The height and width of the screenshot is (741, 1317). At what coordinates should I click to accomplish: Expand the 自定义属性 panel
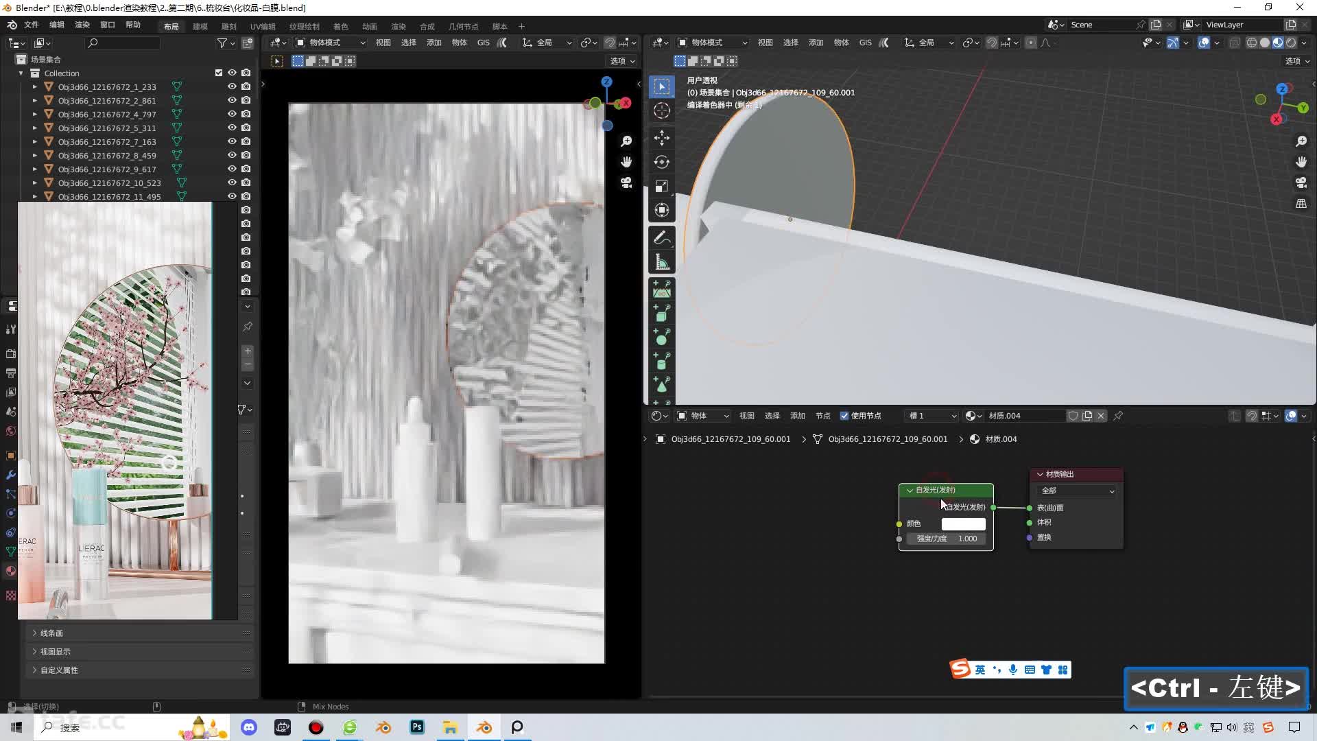point(140,670)
